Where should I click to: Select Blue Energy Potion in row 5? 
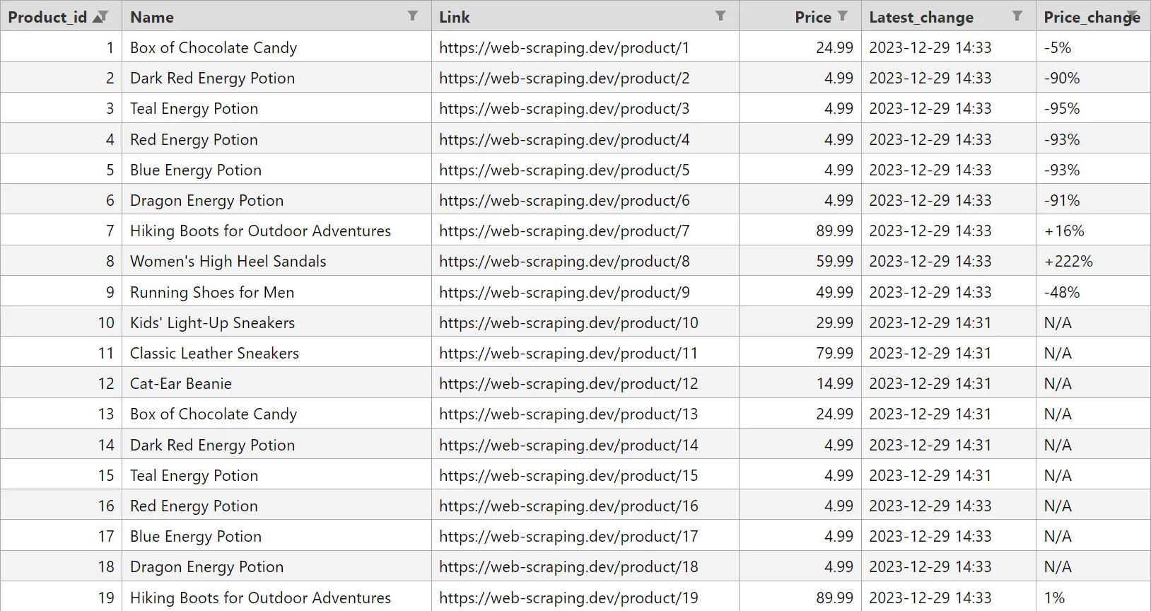[x=276, y=170]
